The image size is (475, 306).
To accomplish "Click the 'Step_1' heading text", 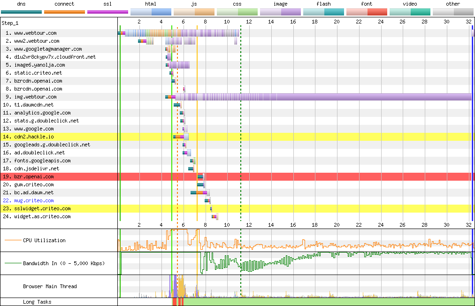I will (x=10, y=23).
